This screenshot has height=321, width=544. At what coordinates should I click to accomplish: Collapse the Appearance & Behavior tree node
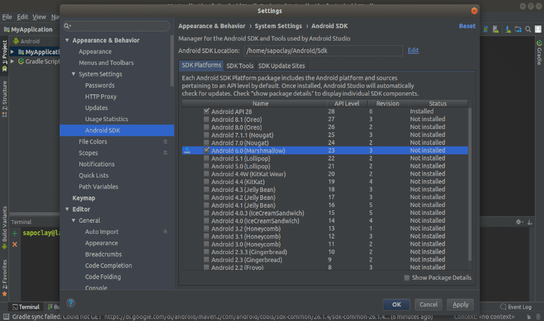pyautogui.click(x=67, y=41)
